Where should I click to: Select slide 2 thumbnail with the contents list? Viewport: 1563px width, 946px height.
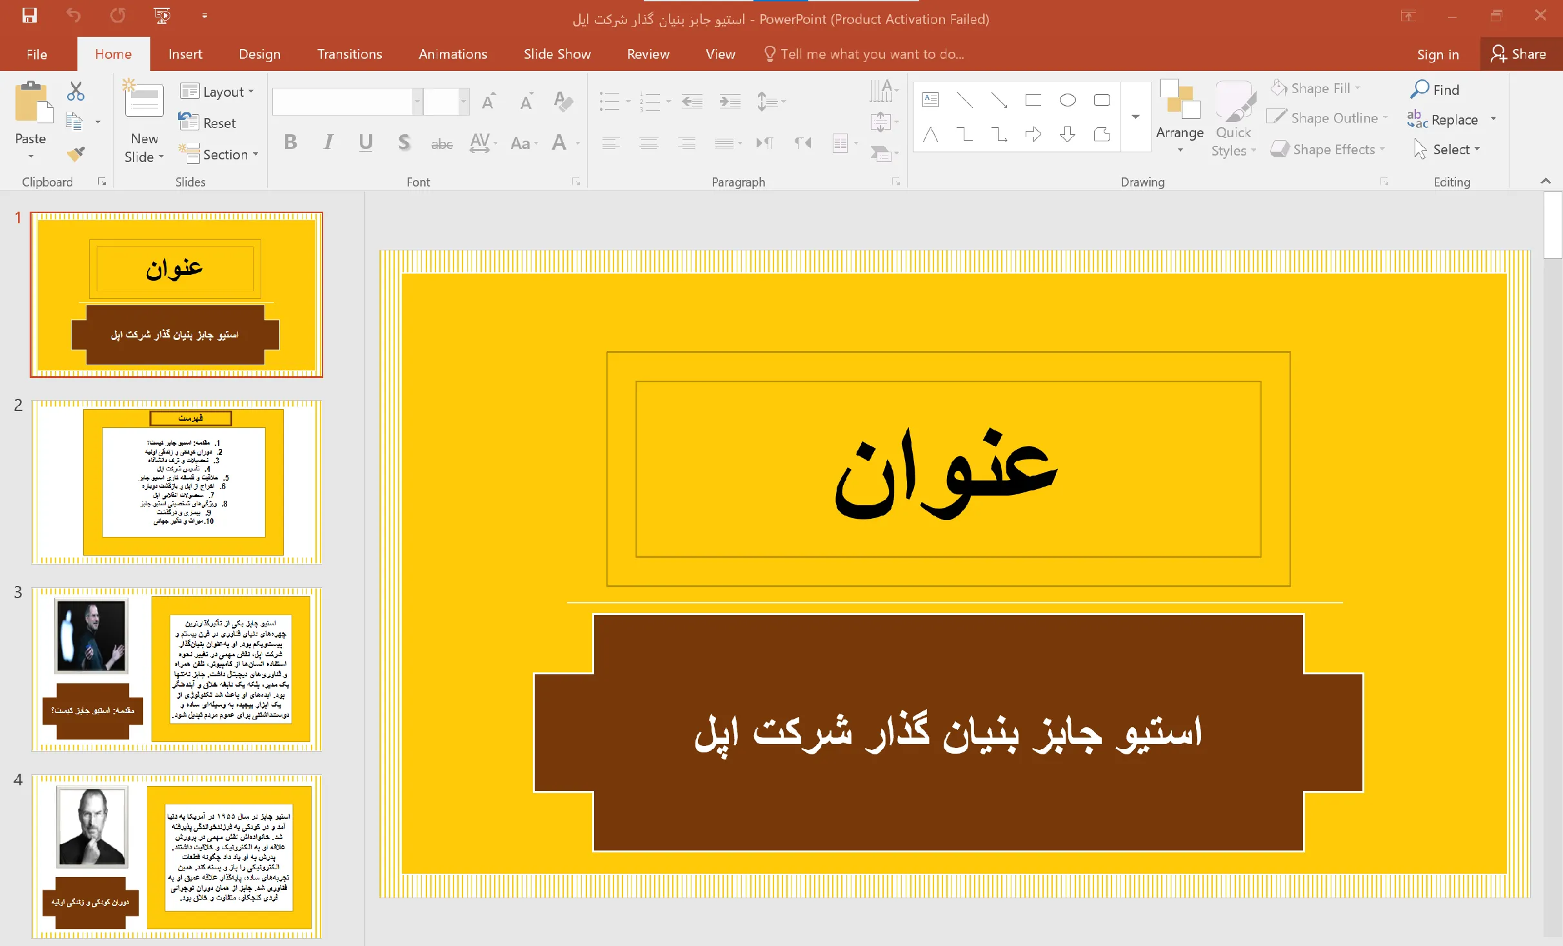tap(177, 481)
